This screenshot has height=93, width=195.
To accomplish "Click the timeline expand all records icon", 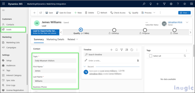I will [127, 50].
